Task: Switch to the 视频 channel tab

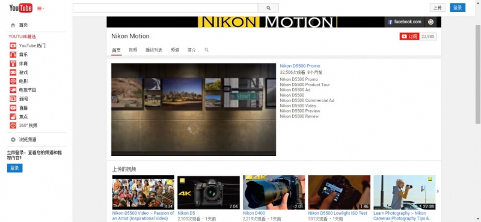Action: pos(133,50)
